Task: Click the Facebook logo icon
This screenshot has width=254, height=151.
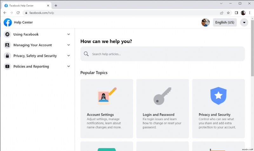Action: tap(8, 22)
